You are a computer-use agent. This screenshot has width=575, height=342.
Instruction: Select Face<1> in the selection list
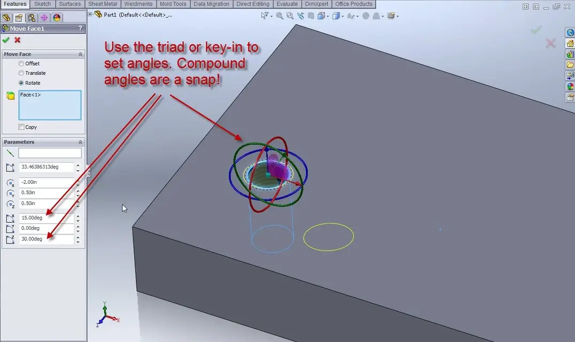30,95
